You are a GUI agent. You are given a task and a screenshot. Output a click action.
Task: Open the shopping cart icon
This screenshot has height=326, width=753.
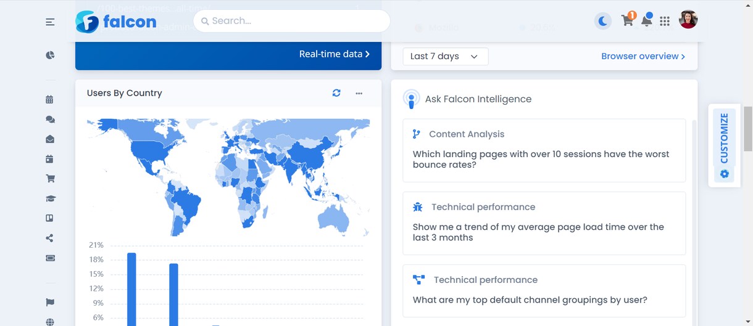point(627,20)
